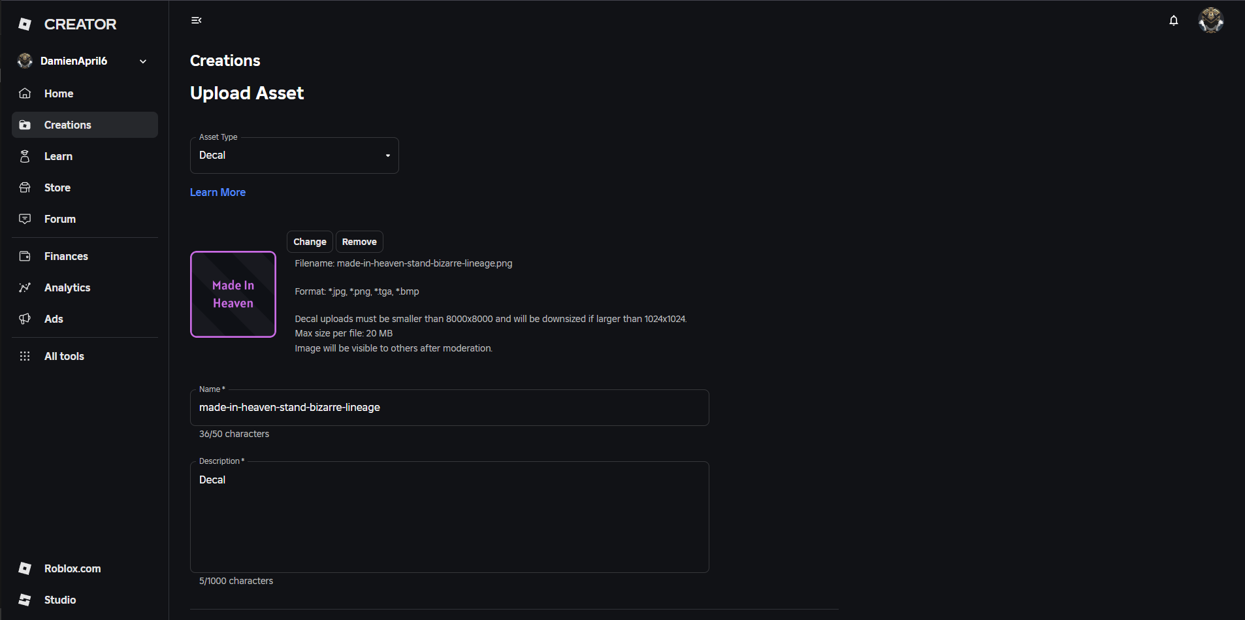Select the Made In Heaven image preview
The height and width of the screenshot is (620, 1245).
coord(233,295)
